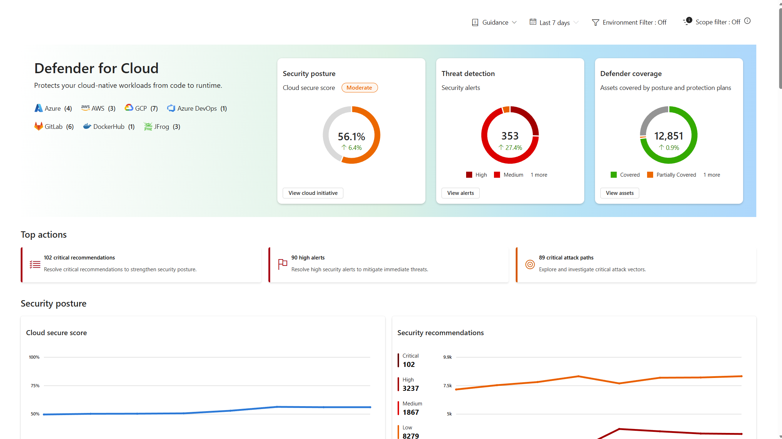Open the 90 high alerts card
Viewport: 782px width, 439px height.
(x=388, y=264)
